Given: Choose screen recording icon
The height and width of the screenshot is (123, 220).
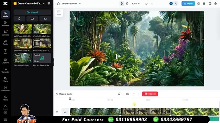Looking at the screenshot, I should (45, 19).
